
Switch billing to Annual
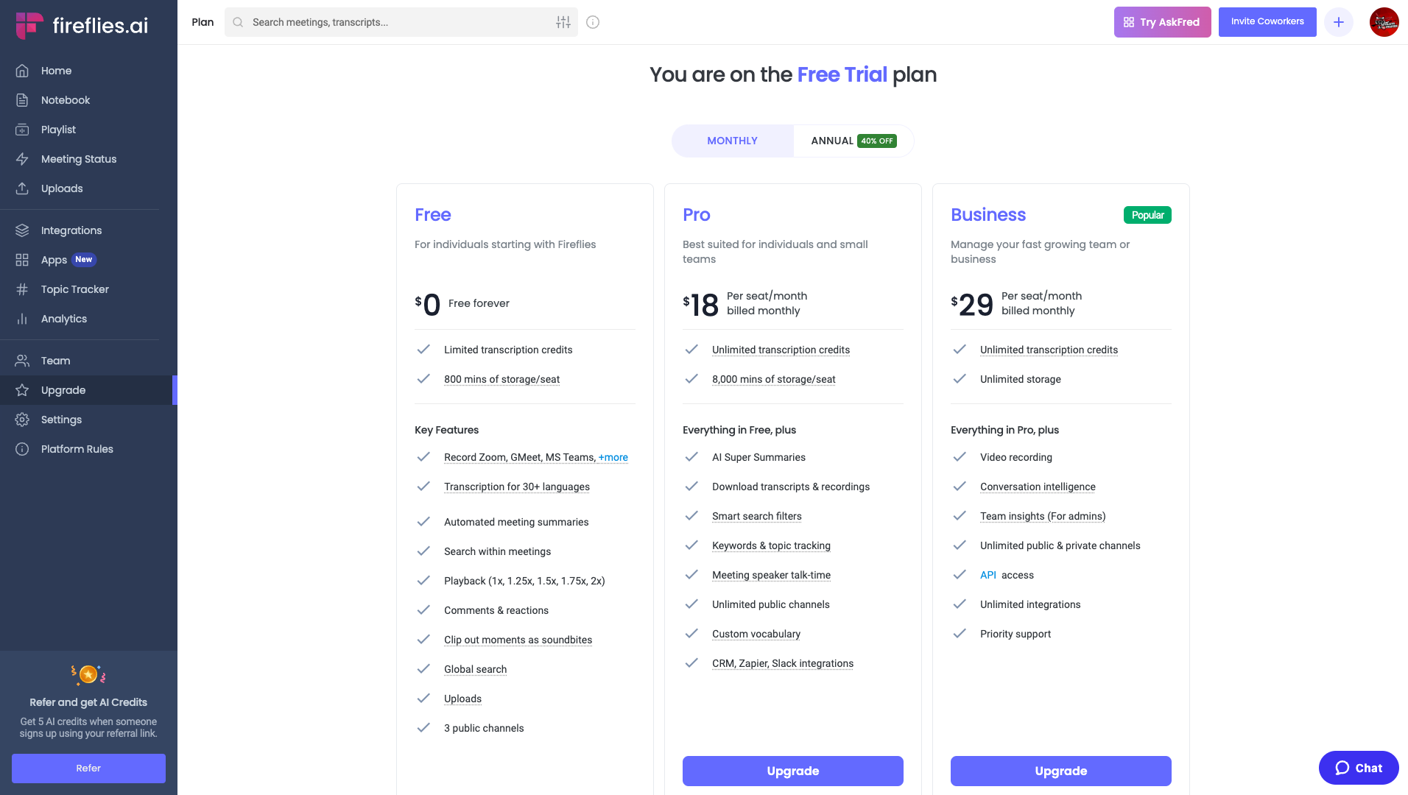(x=853, y=141)
